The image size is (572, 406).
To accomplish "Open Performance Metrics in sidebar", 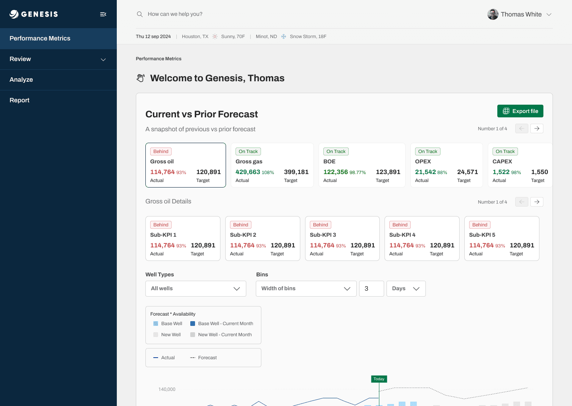I will (x=58, y=38).
